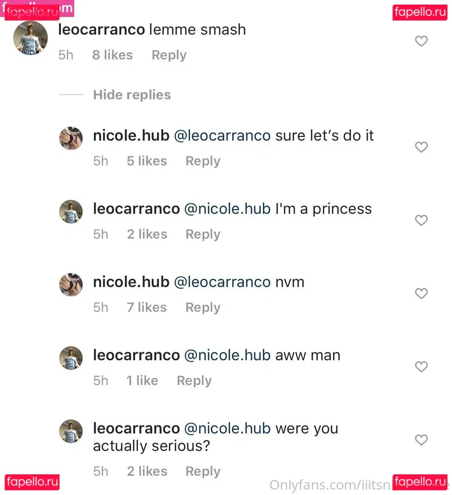Like the 'lemme smash' comment heart
Image resolution: width=452 pixels, height=495 pixels.
coord(421,41)
